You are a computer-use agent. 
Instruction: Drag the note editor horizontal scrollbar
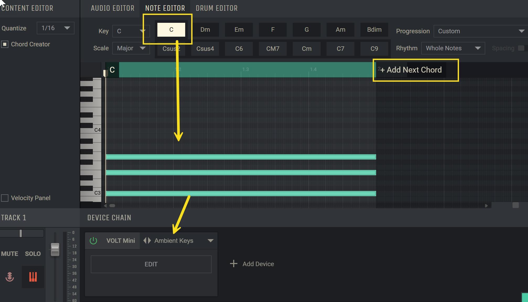(113, 206)
